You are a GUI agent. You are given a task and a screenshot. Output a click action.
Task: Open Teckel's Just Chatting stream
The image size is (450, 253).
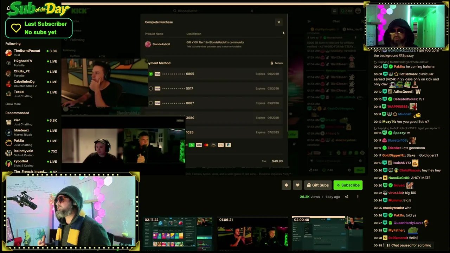pos(31,94)
